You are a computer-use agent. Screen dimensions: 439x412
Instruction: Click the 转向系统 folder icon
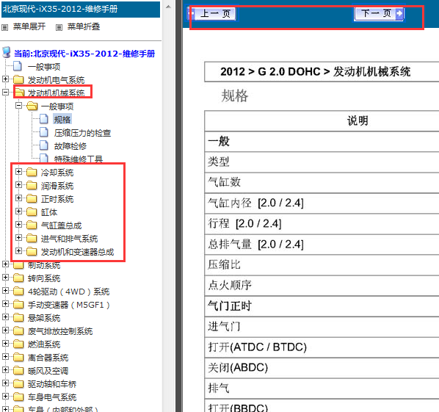[x=18, y=278]
